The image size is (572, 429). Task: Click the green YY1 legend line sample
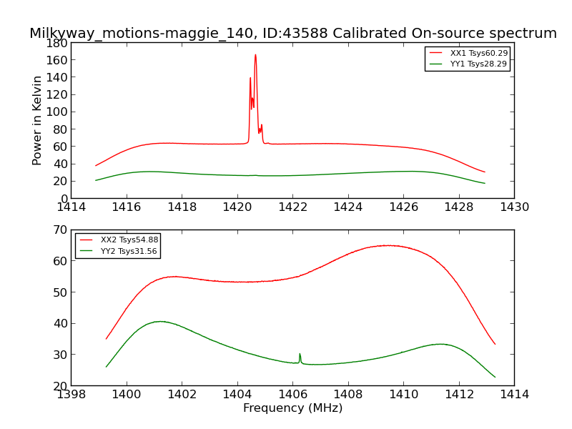pos(436,64)
